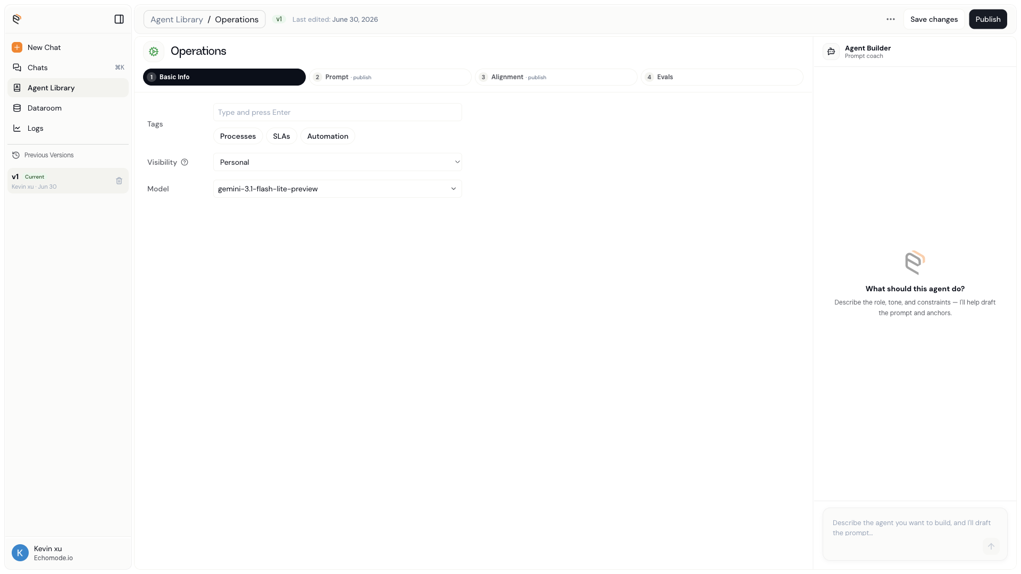Open the Visibility dropdown set to Personal
This screenshot has height=574, width=1021.
pos(338,162)
